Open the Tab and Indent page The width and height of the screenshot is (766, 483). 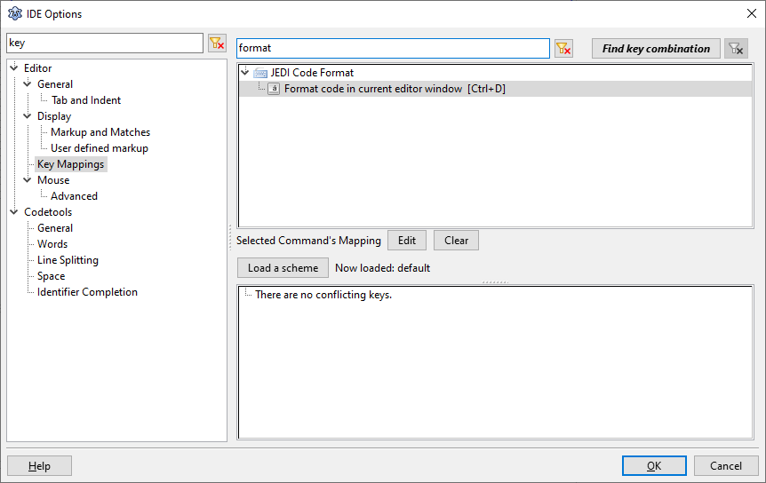point(86,100)
